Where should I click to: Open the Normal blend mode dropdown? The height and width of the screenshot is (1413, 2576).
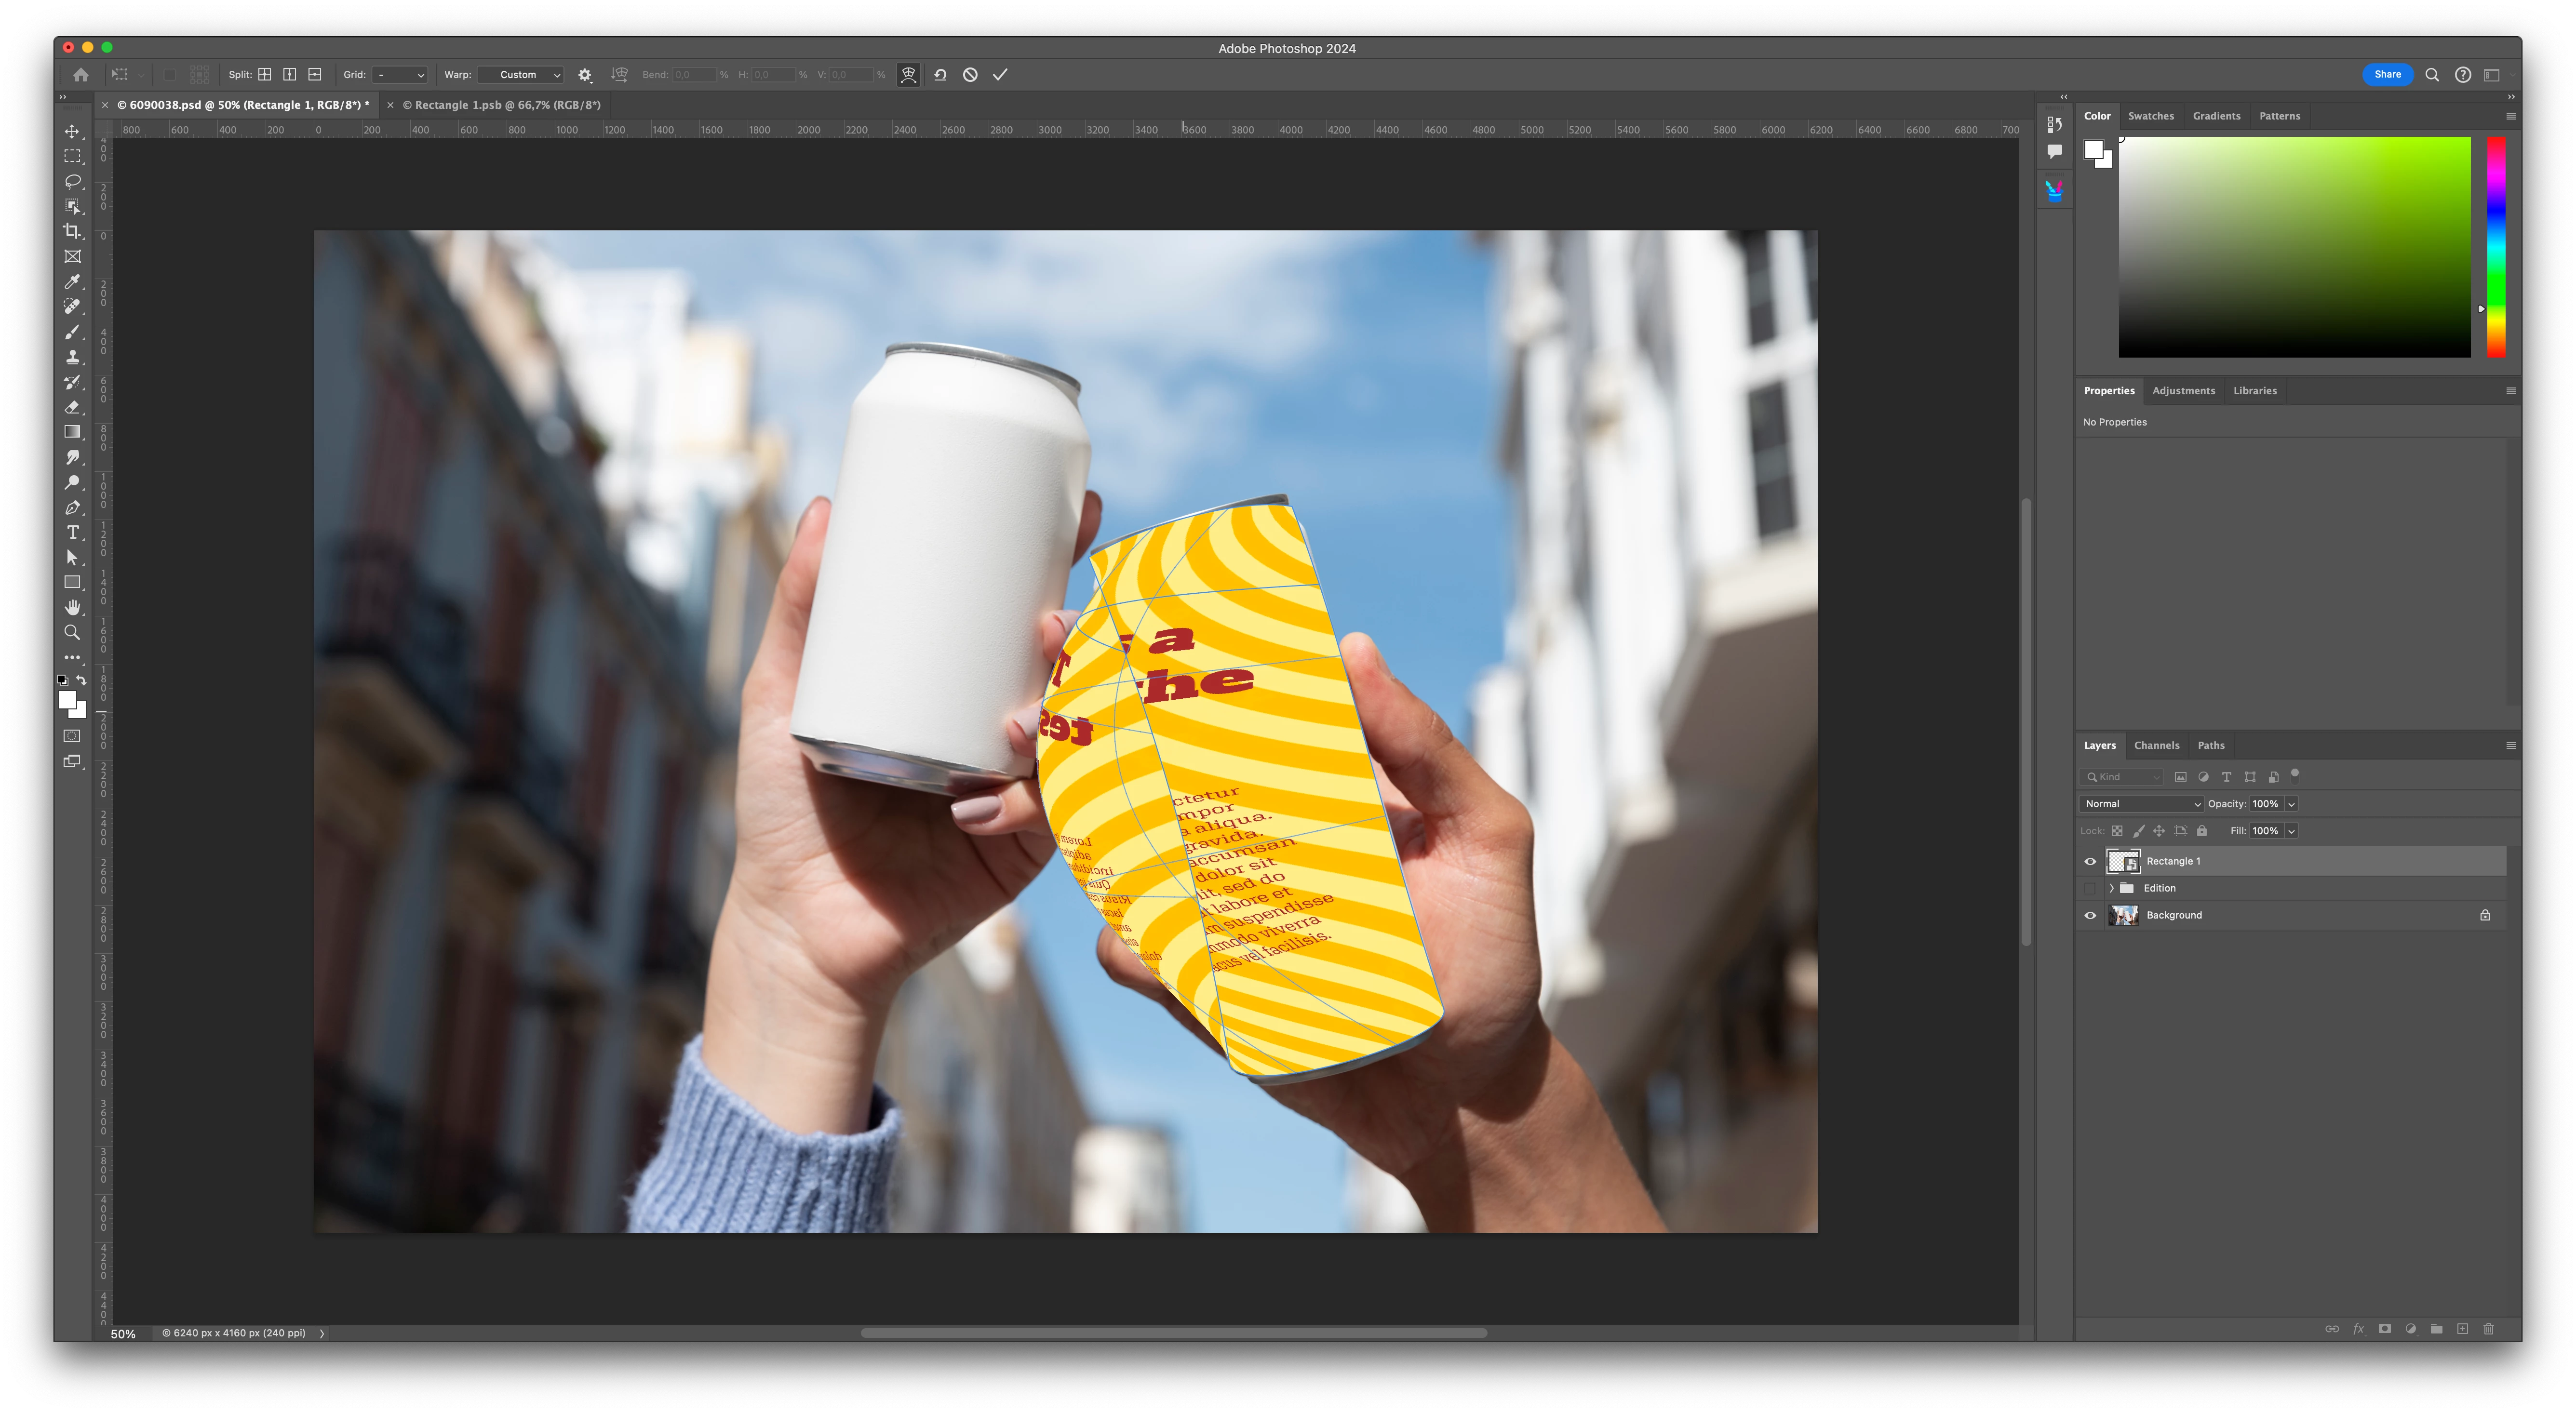click(x=2141, y=804)
